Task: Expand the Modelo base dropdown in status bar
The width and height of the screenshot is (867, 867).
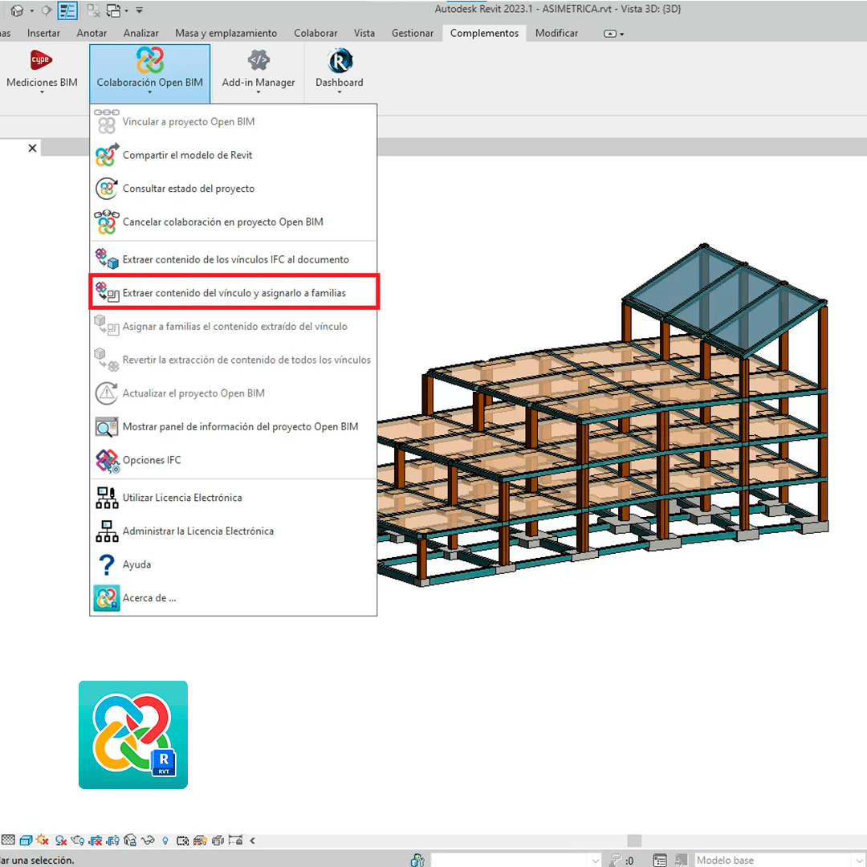Action: [859, 860]
